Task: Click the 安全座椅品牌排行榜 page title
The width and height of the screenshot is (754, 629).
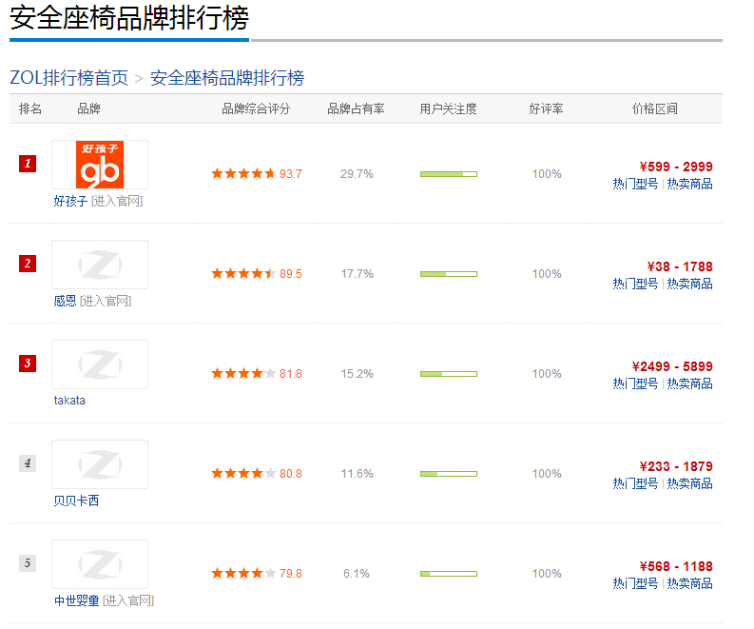Action: click(x=129, y=18)
